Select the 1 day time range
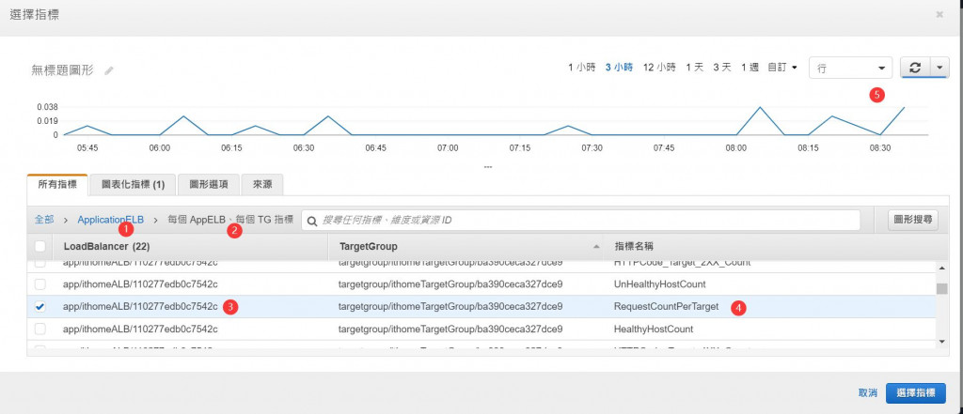Viewport: 963px width, 414px height. [695, 68]
